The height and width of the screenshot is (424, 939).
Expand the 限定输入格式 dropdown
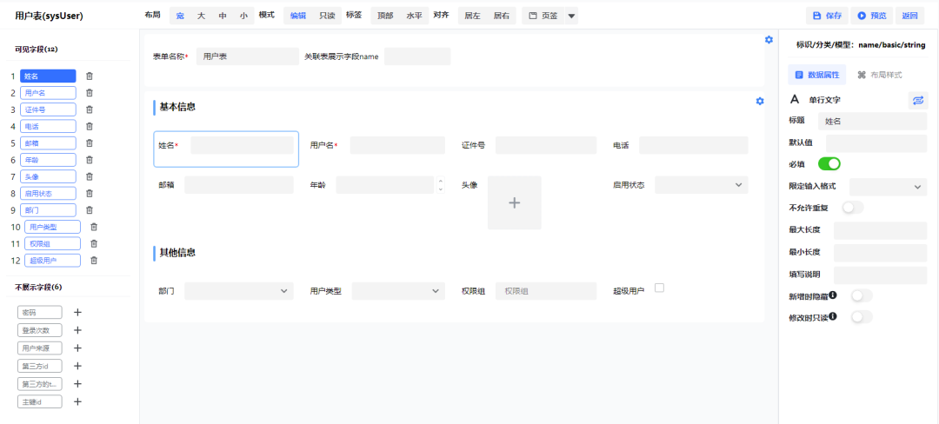point(888,186)
